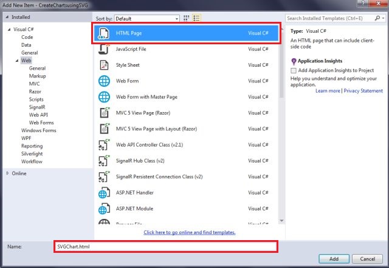
Task: Open the Learn more link
Action: coord(328,91)
